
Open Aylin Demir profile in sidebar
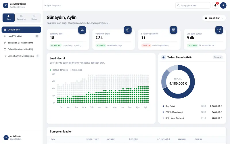coord(21,138)
